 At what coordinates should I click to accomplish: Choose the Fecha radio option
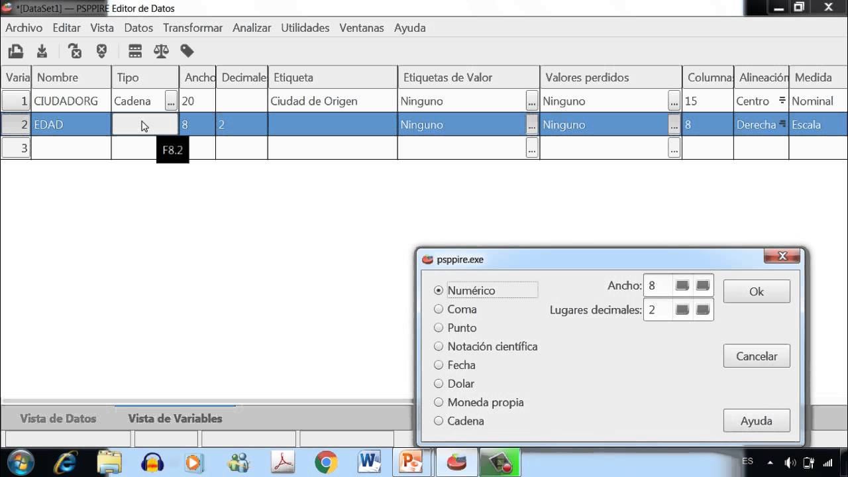pyautogui.click(x=439, y=364)
